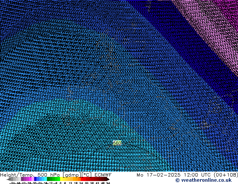Image resolution: width=238 pixels, height=184 pixels.
Task: Click the [°C] unit label
Action: [87, 175]
